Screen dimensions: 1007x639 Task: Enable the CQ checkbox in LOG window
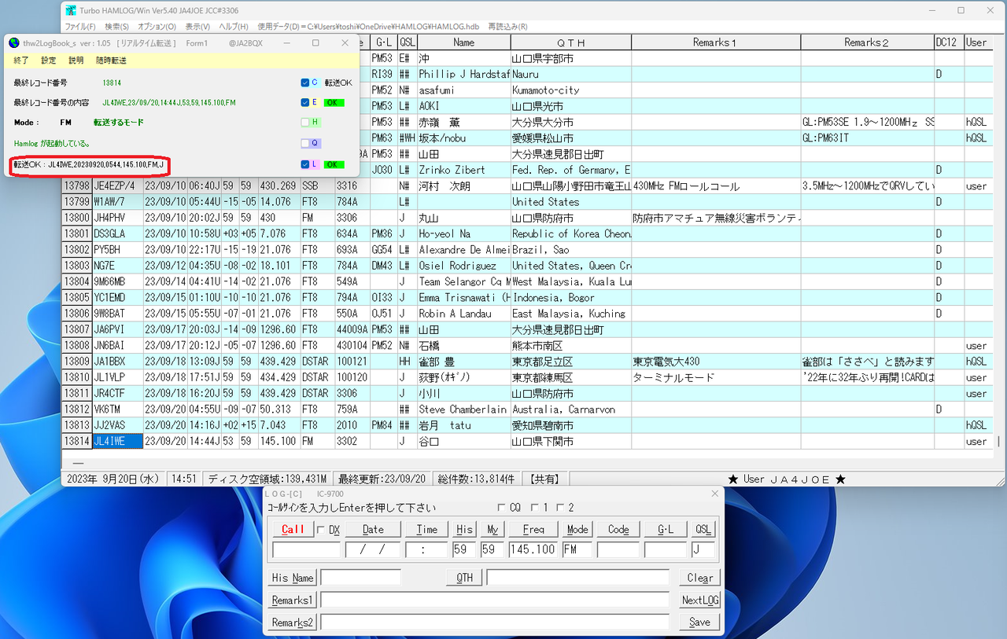click(502, 508)
